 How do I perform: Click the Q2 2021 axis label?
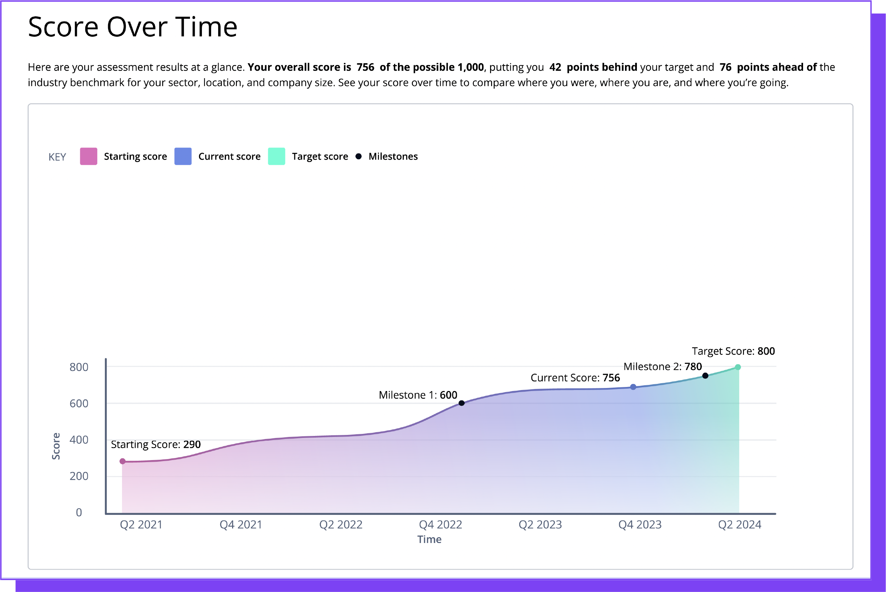pos(141,525)
